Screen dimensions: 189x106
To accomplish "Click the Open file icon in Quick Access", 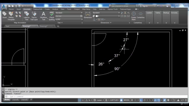I will click(x=13, y=6).
